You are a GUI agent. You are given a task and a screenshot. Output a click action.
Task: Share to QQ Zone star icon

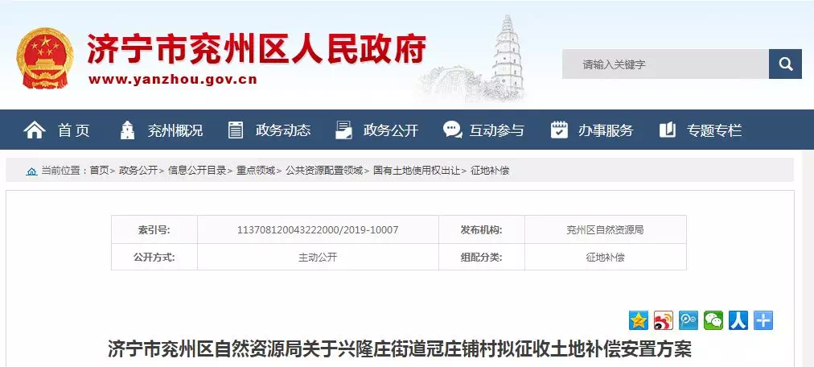[x=639, y=320]
